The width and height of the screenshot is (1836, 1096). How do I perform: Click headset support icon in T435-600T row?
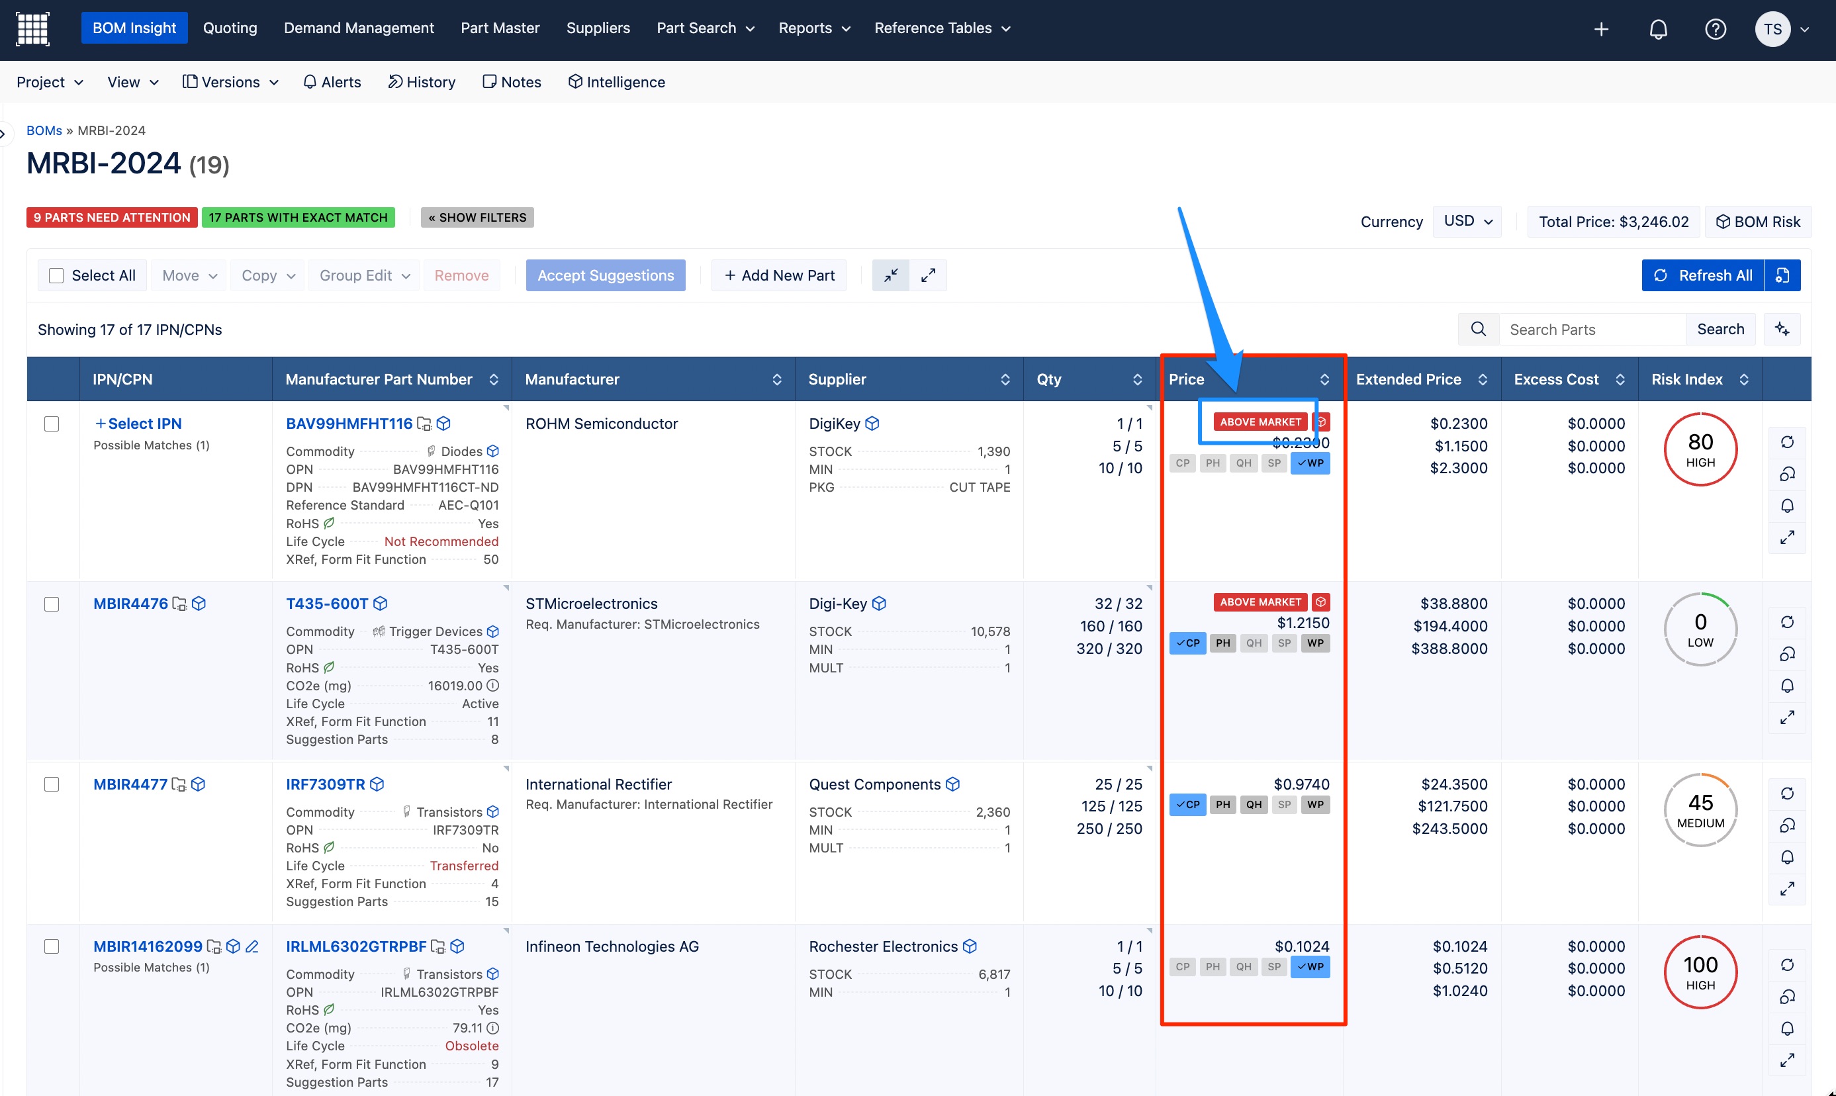(1787, 655)
